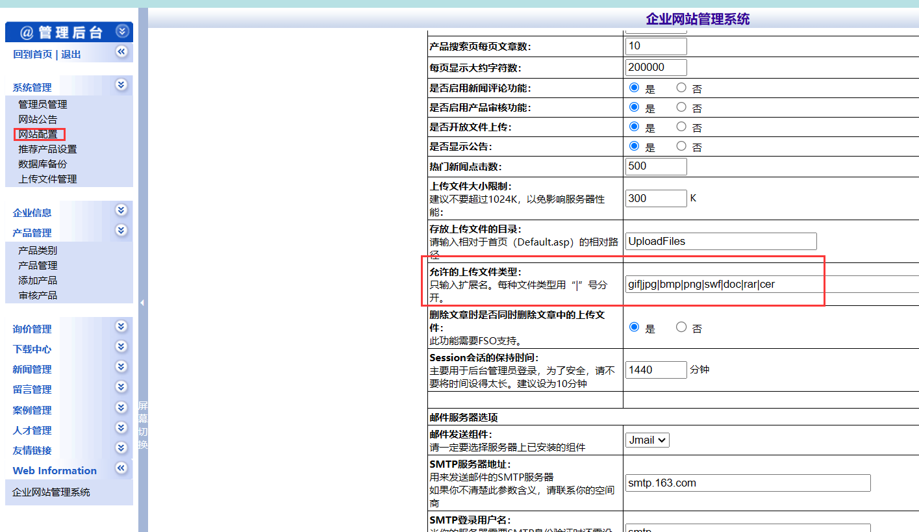
Task: Select 否 for 是否启用新闻评论功能
Action: pyautogui.click(x=681, y=88)
